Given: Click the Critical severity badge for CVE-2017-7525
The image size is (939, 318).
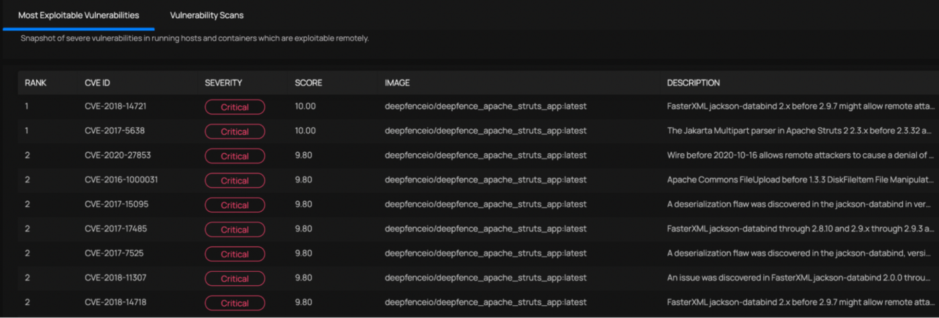Looking at the screenshot, I should click(x=235, y=254).
